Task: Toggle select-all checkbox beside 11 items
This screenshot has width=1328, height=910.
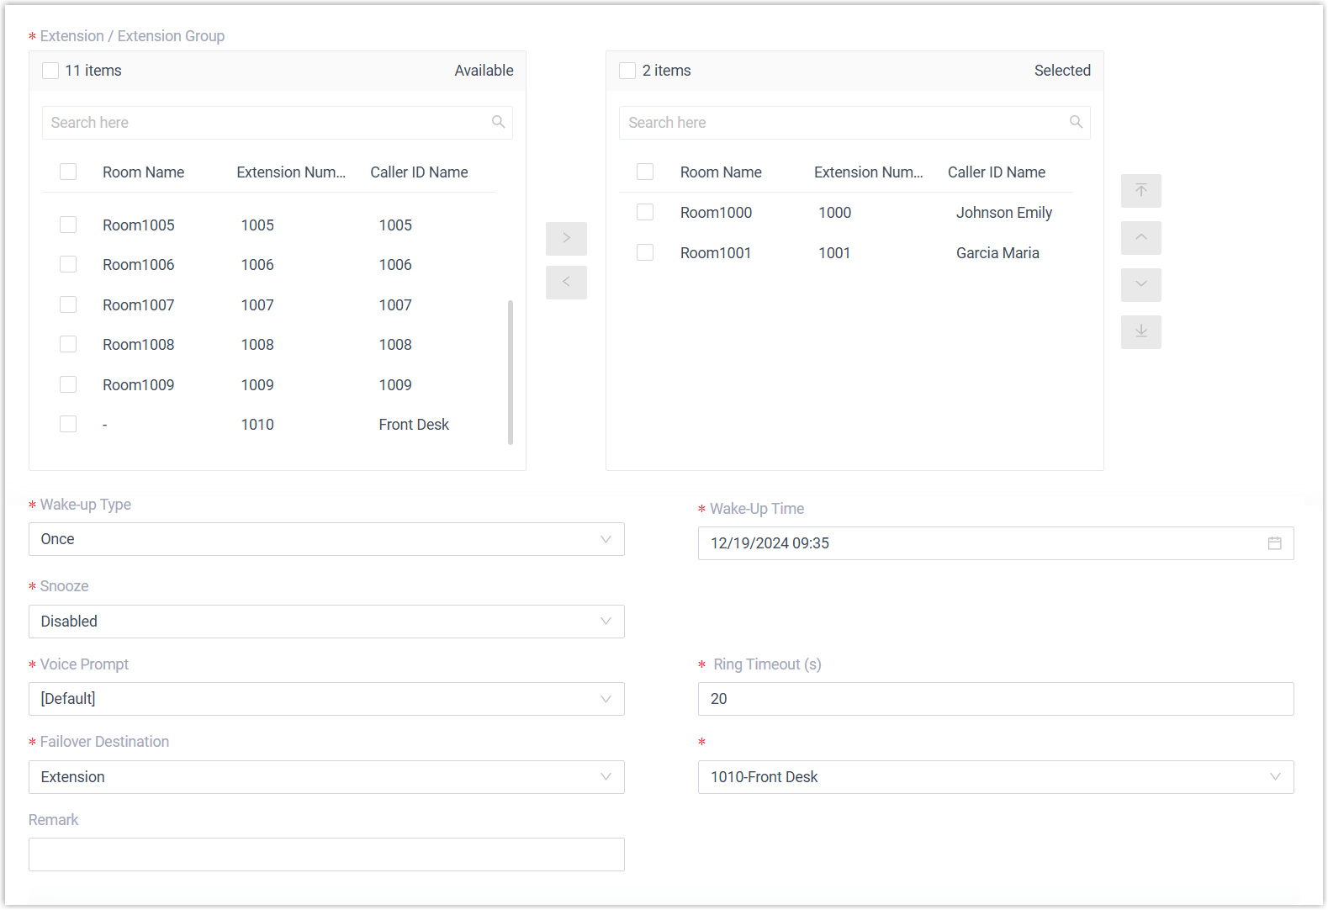Action: point(50,71)
